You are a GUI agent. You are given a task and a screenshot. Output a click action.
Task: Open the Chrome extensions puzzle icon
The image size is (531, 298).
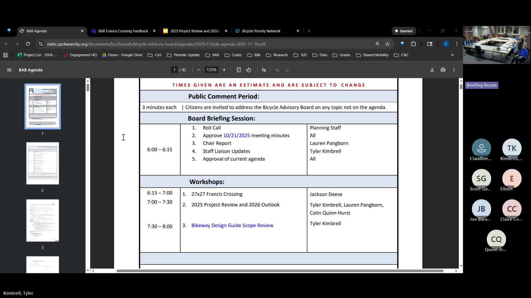tap(413, 44)
